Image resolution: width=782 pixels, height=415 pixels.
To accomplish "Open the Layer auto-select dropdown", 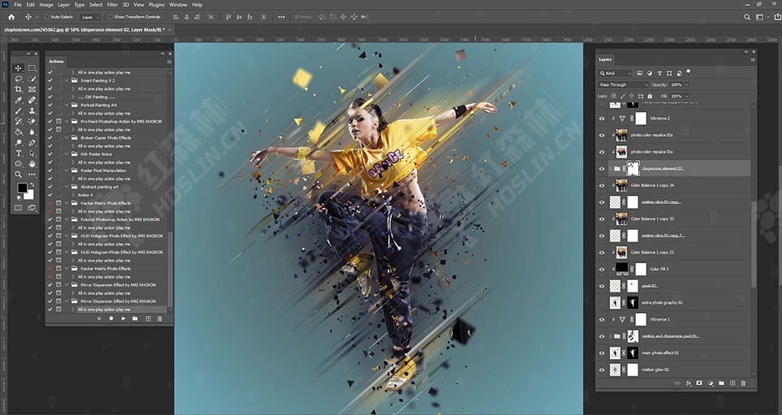I will [90, 17].
